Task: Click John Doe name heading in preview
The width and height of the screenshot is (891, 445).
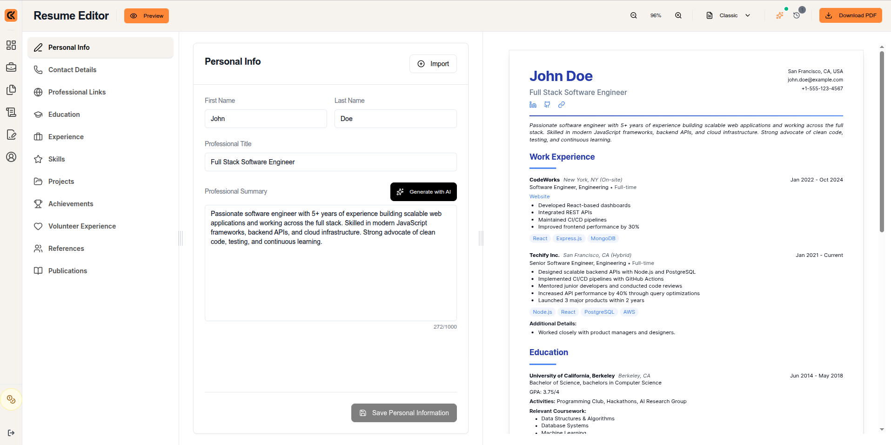Action: (561, 76)
